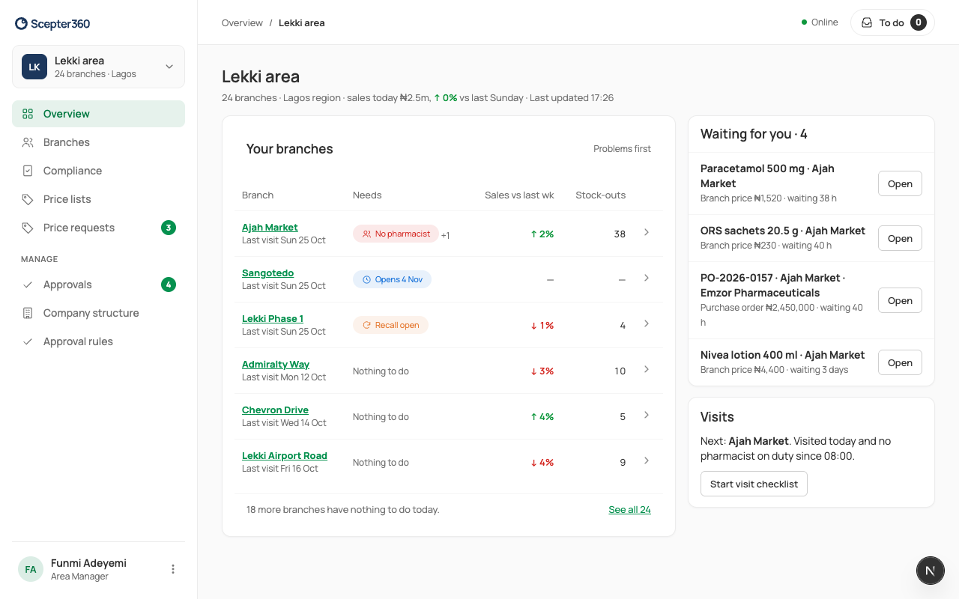Screen dimensions: 959x599
Task: Click the Price requests badge showing 3
Action: point(169,228)
